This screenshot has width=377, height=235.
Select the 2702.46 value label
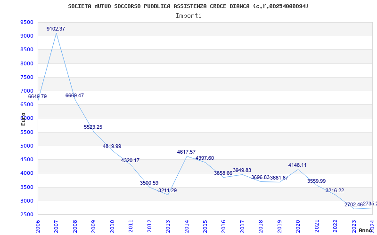click(353, 205)
